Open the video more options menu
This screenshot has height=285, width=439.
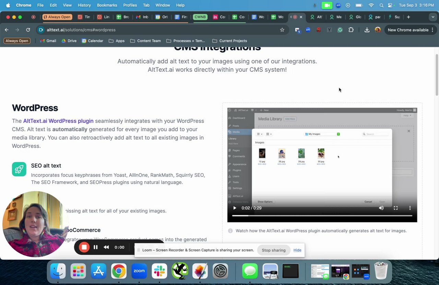(x=410, y=208)
